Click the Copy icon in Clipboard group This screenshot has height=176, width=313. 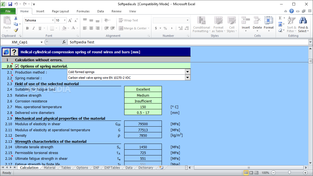point(16,24)
